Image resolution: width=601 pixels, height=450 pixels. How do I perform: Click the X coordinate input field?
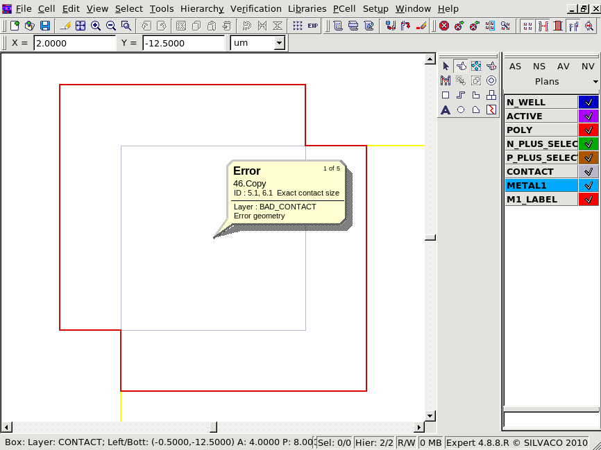(x=74, y=43)
